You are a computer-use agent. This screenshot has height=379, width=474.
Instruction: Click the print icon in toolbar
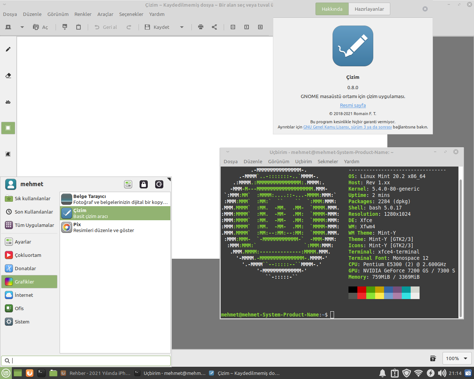click(x=201, y=27)
